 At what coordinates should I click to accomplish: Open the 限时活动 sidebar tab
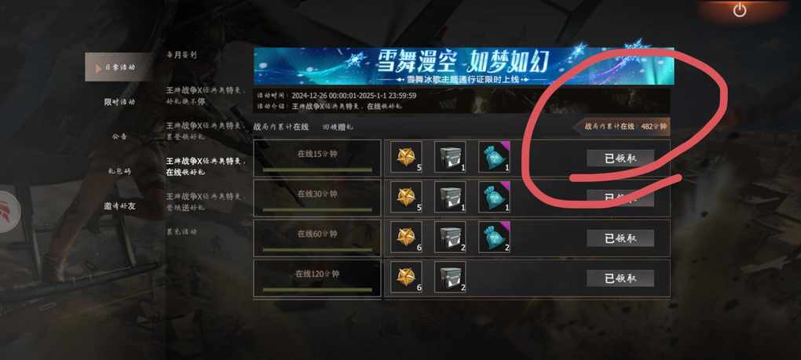(x=119, y=102)
